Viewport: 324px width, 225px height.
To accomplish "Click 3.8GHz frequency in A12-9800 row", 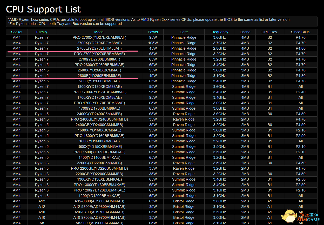I will click(219, 201).
